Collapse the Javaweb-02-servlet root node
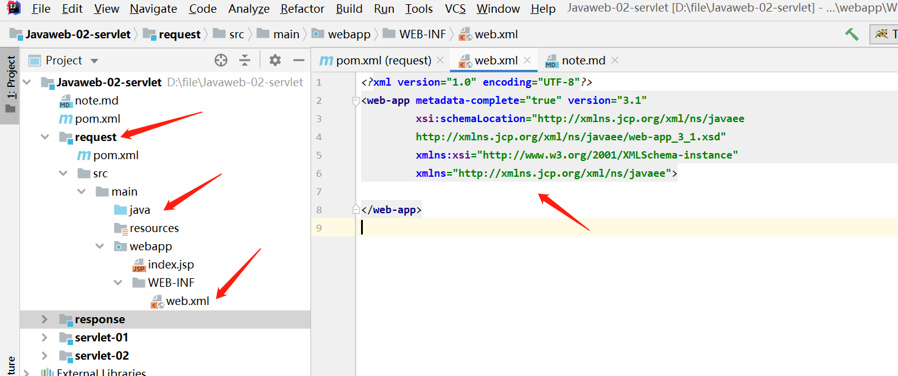This screenshot has width=898, height=376. point(27,82)
